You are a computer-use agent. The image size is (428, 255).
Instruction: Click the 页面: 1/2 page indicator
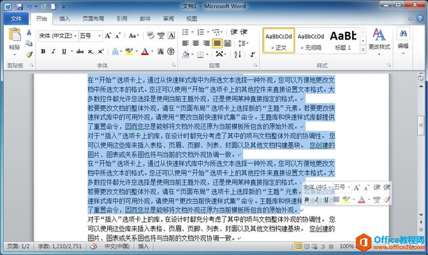[x=18, y=246]
